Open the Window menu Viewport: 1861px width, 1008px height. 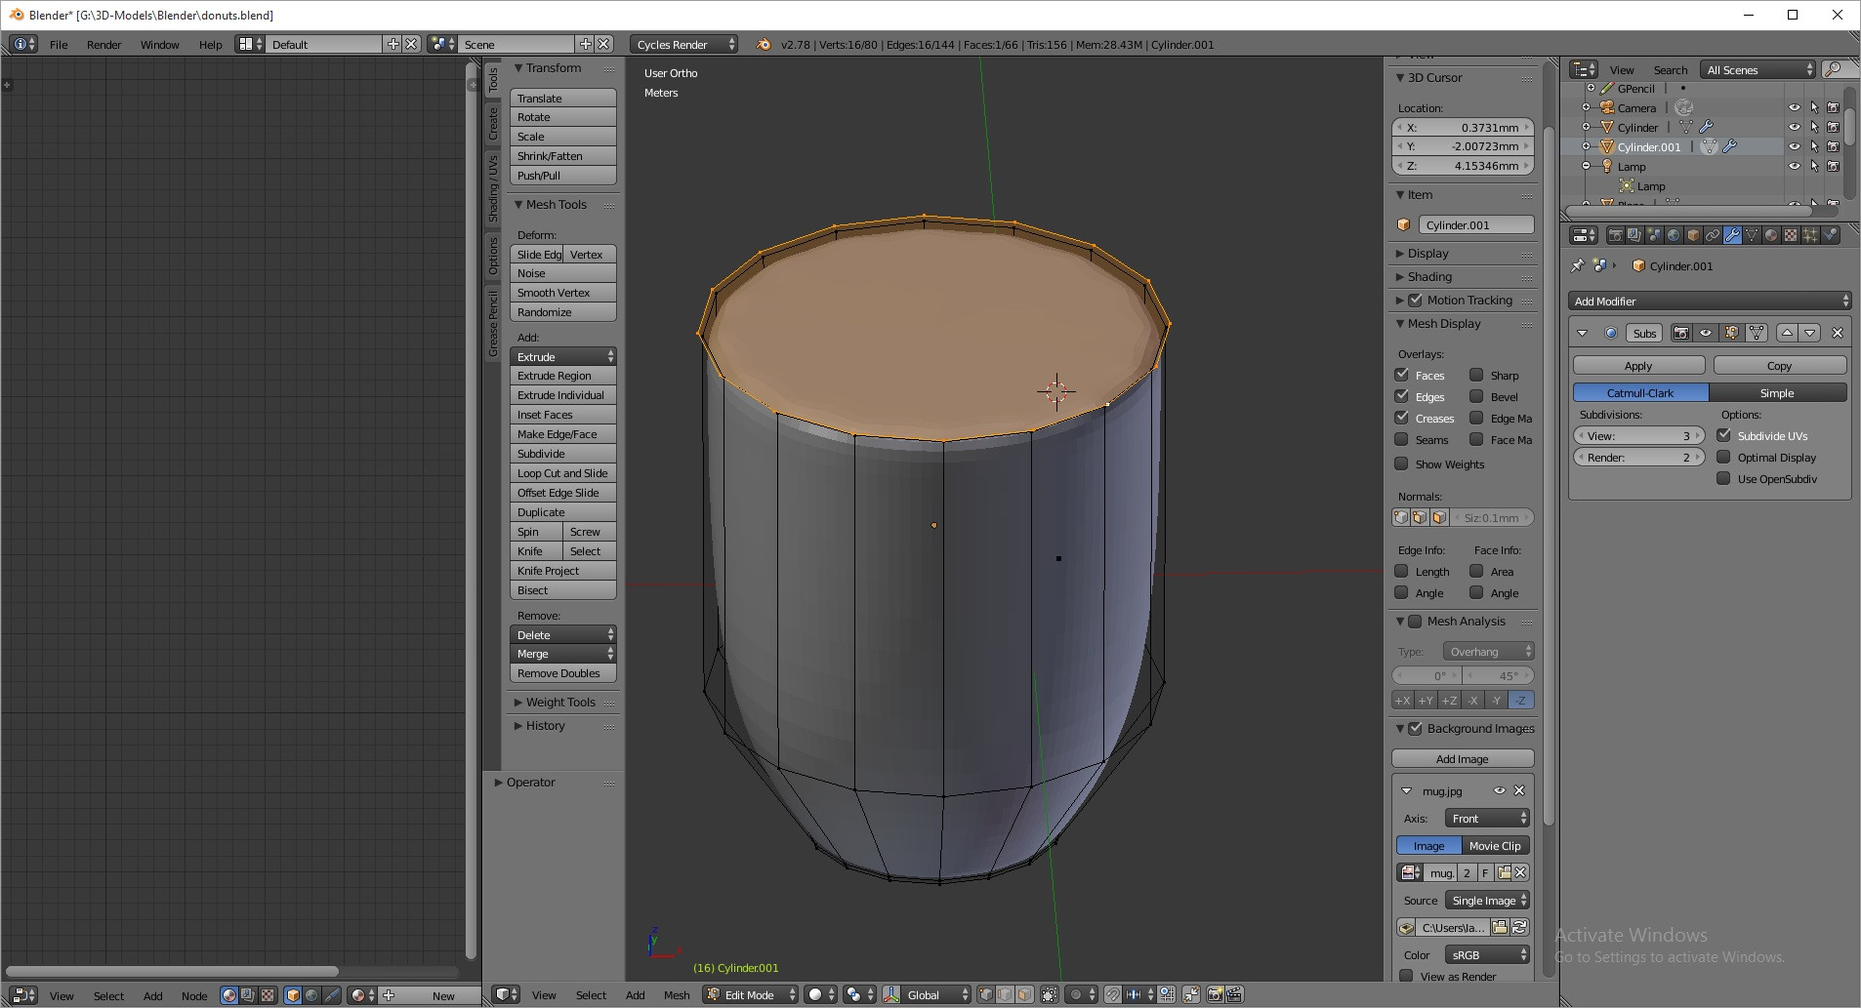click(160, 44)
